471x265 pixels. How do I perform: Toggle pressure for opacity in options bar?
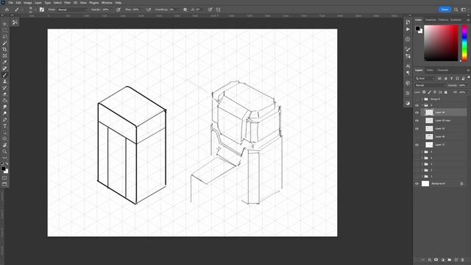(118, 10)
